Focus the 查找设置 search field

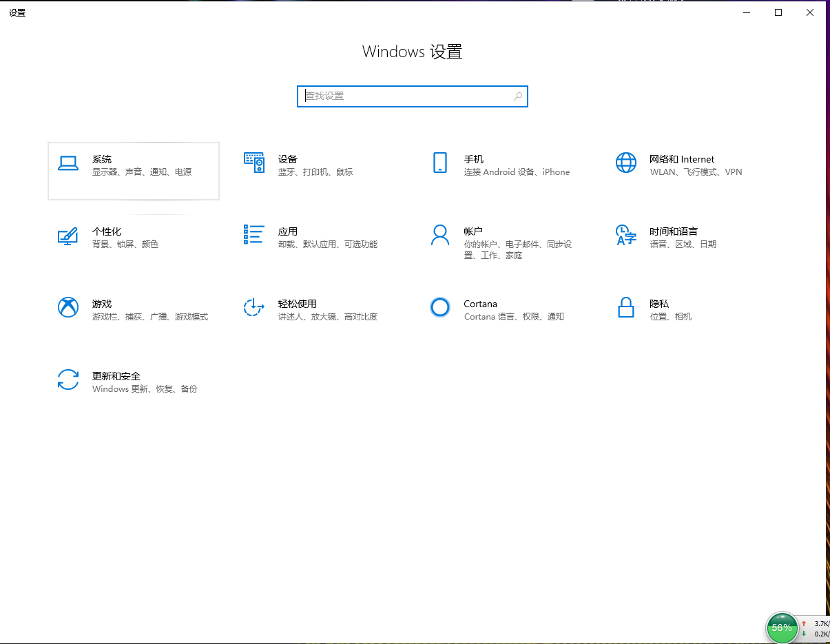413,96
